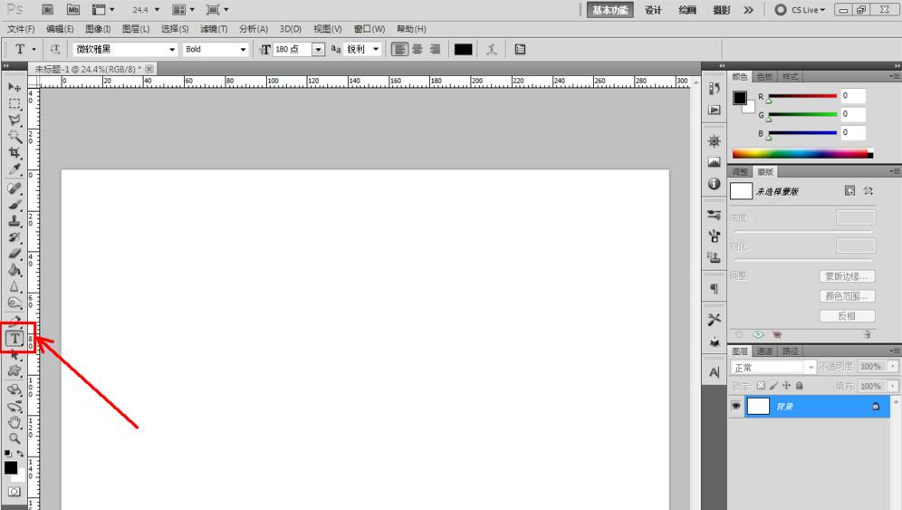Select the 背景 layer thumbnail

758,407
